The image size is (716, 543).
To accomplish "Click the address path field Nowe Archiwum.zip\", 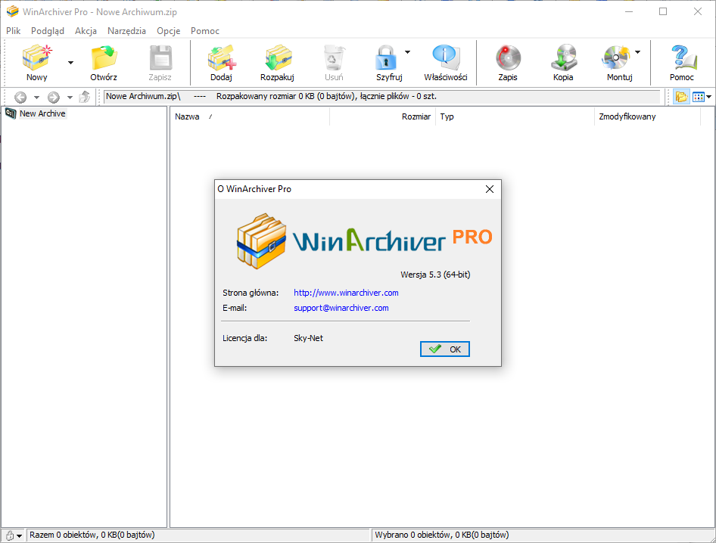I will pyautogui.click(x=381, y=97).
